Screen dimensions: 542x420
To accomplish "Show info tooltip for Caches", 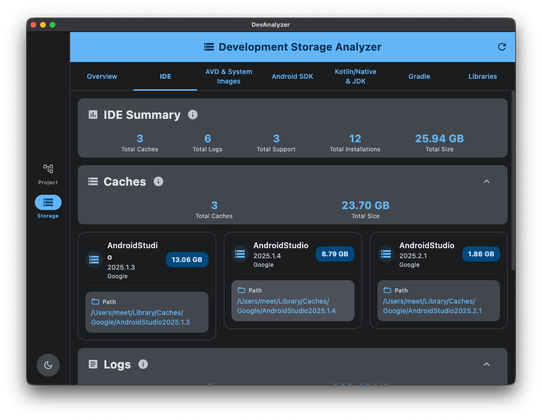I will 158,181.
